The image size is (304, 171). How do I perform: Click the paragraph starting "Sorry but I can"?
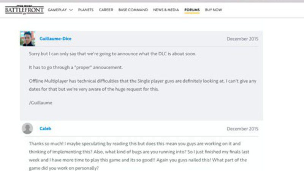pos(112,54)
